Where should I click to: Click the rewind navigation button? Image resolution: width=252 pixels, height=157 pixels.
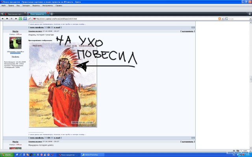3,19
